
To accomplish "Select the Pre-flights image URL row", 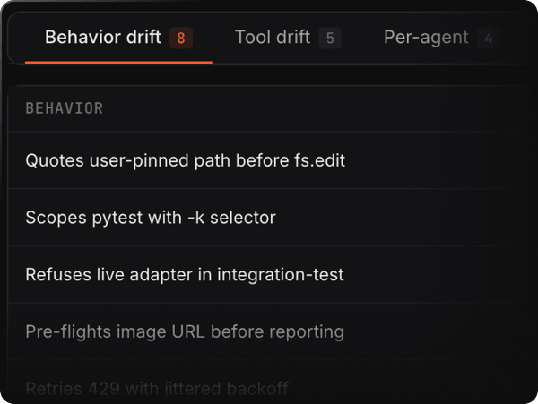I will [184, 332].
